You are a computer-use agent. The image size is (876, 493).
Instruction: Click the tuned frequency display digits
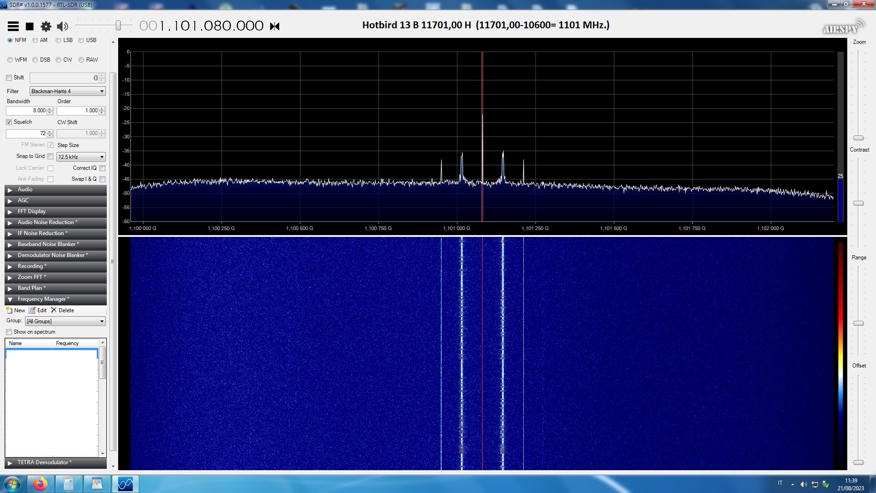pos(201,26)
